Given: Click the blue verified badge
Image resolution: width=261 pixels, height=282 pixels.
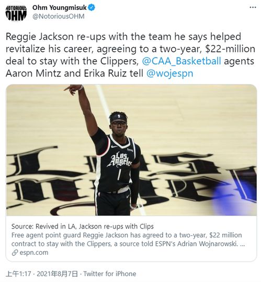Looking at the screenshot, I should pyautogui.click(x=92, y=8).
